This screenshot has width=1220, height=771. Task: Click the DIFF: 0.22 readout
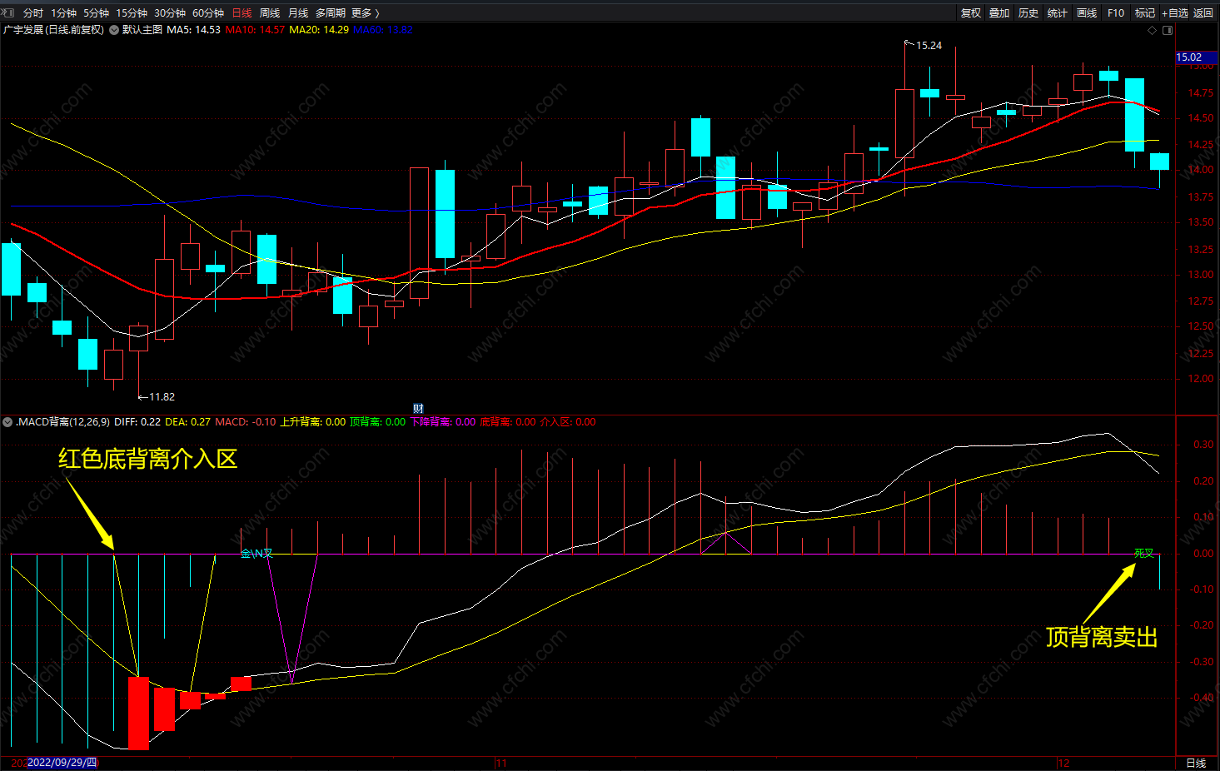137,422
